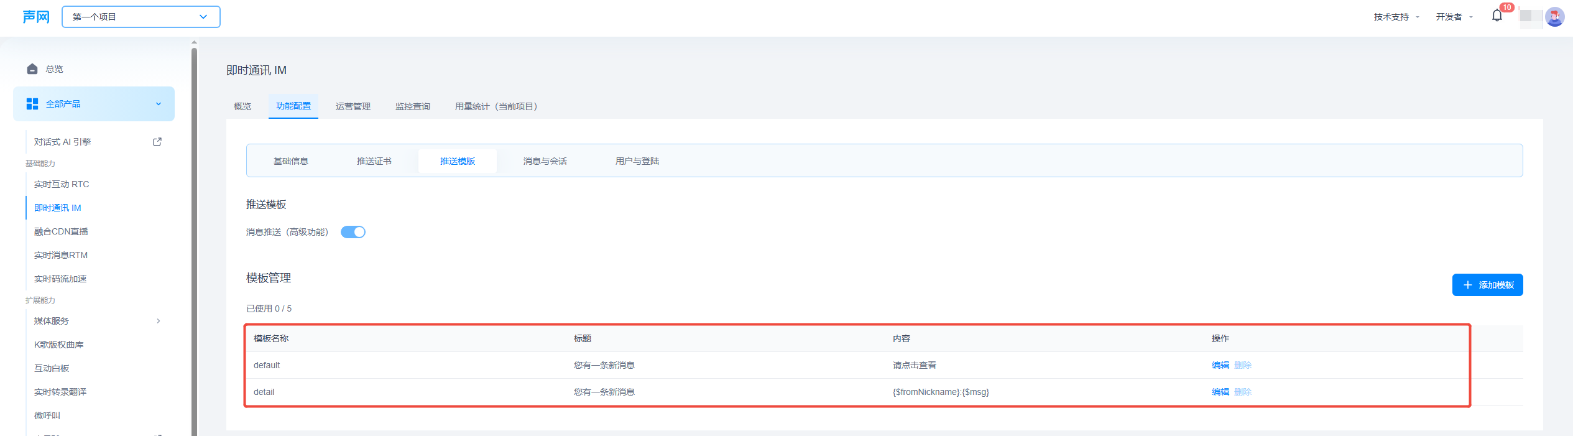The image size is (1573, 436).
Task: Expand the 技术支持 menu
Action: pos(1396,17)
